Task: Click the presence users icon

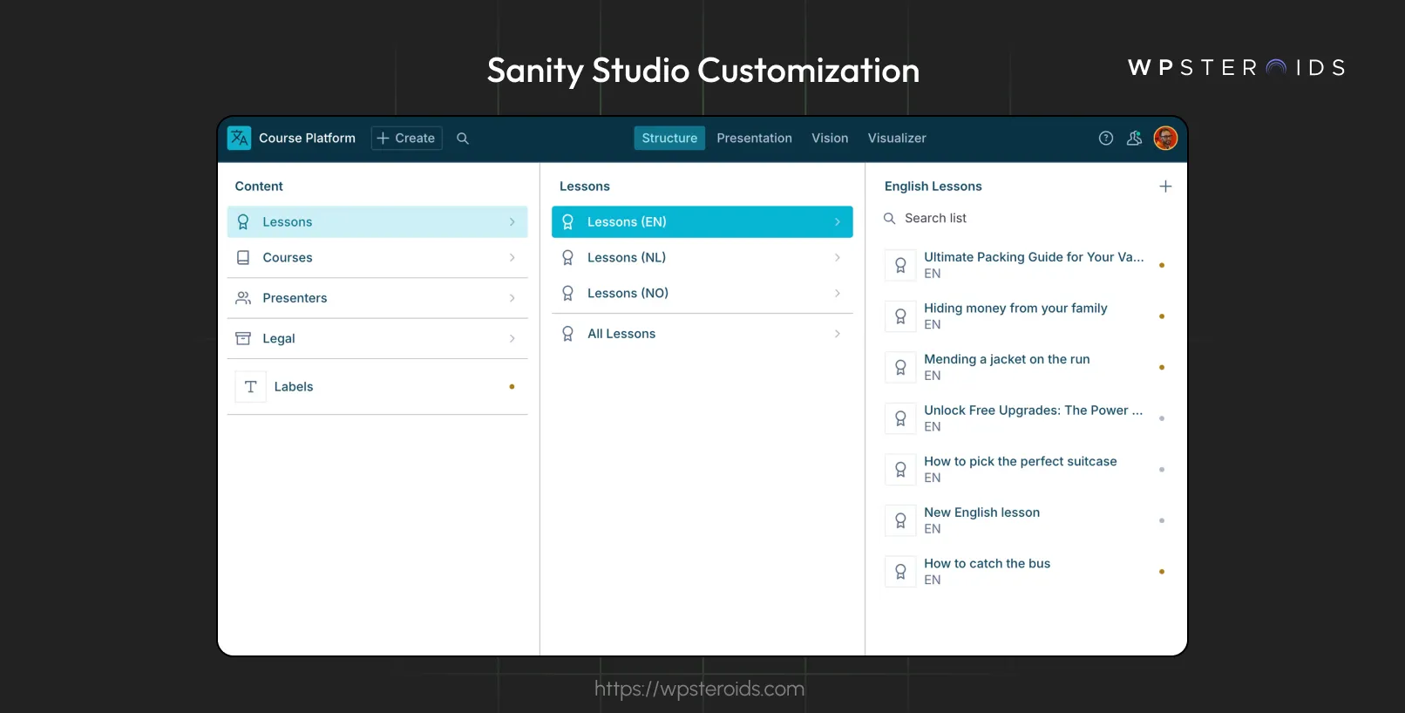Action: tap(1134, 138)
